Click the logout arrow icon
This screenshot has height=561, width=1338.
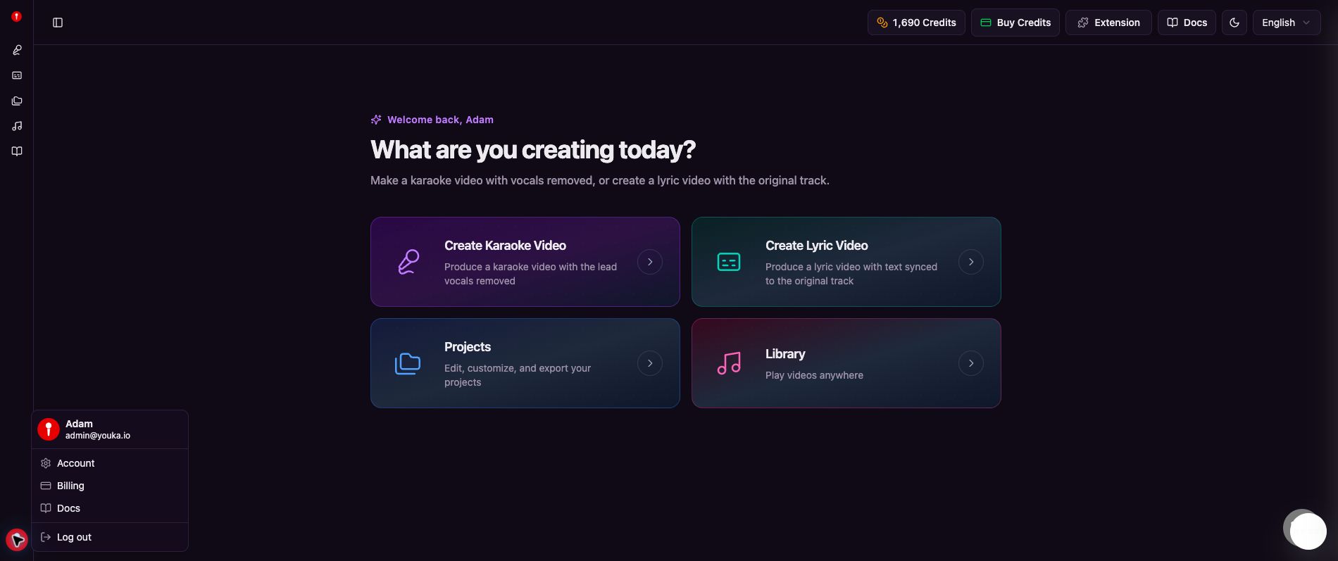tap(46, 537)
